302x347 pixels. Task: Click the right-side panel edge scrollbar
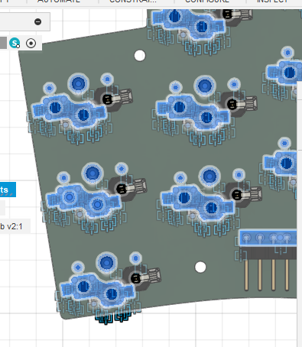click(299, 214)
